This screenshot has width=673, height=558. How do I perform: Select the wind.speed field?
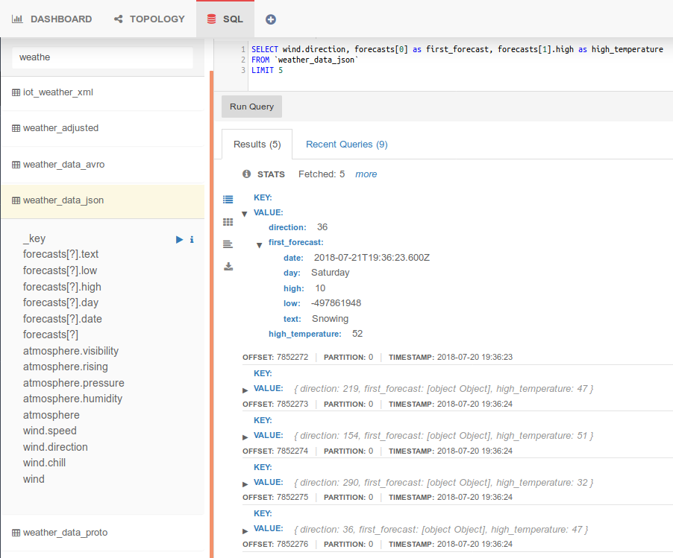click(x=50, y=431)
